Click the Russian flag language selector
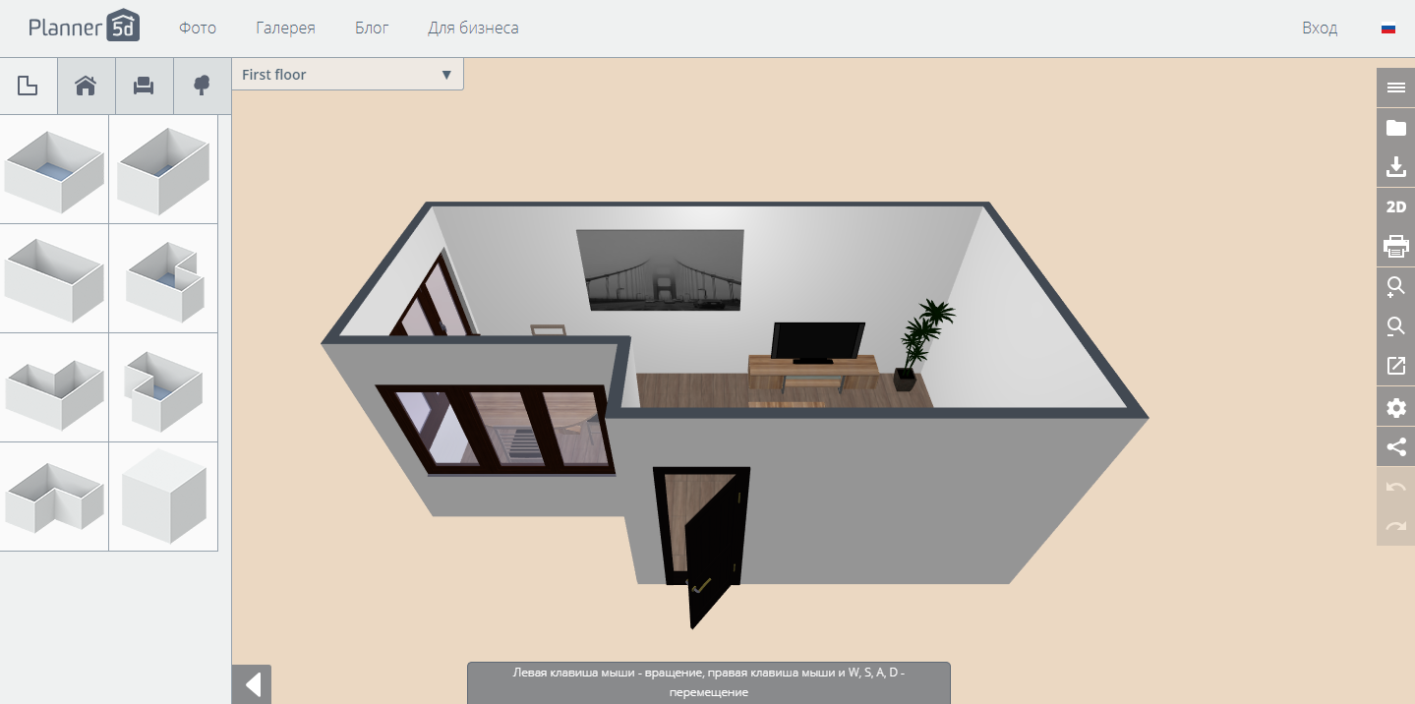Screen dimensions: 1415x704 1388,29
